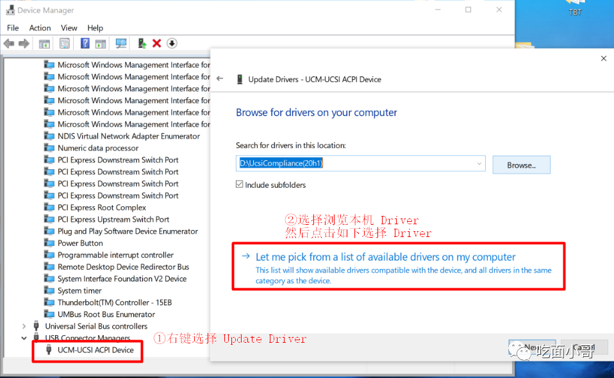Close the Update Drivers dialog
Screen dimensions: 614x378
pos(604,58)
